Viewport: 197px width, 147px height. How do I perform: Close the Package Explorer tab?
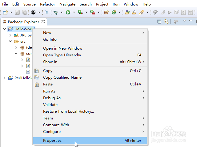[43, 22]
